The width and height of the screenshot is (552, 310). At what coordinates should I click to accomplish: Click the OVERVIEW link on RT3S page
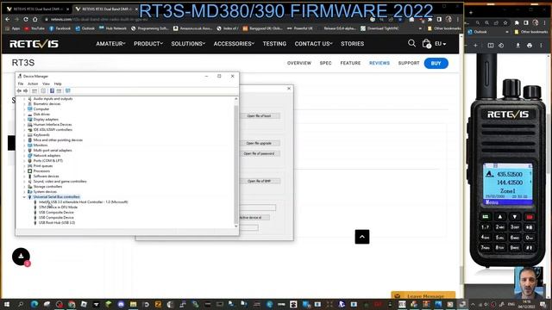(299, 63)
